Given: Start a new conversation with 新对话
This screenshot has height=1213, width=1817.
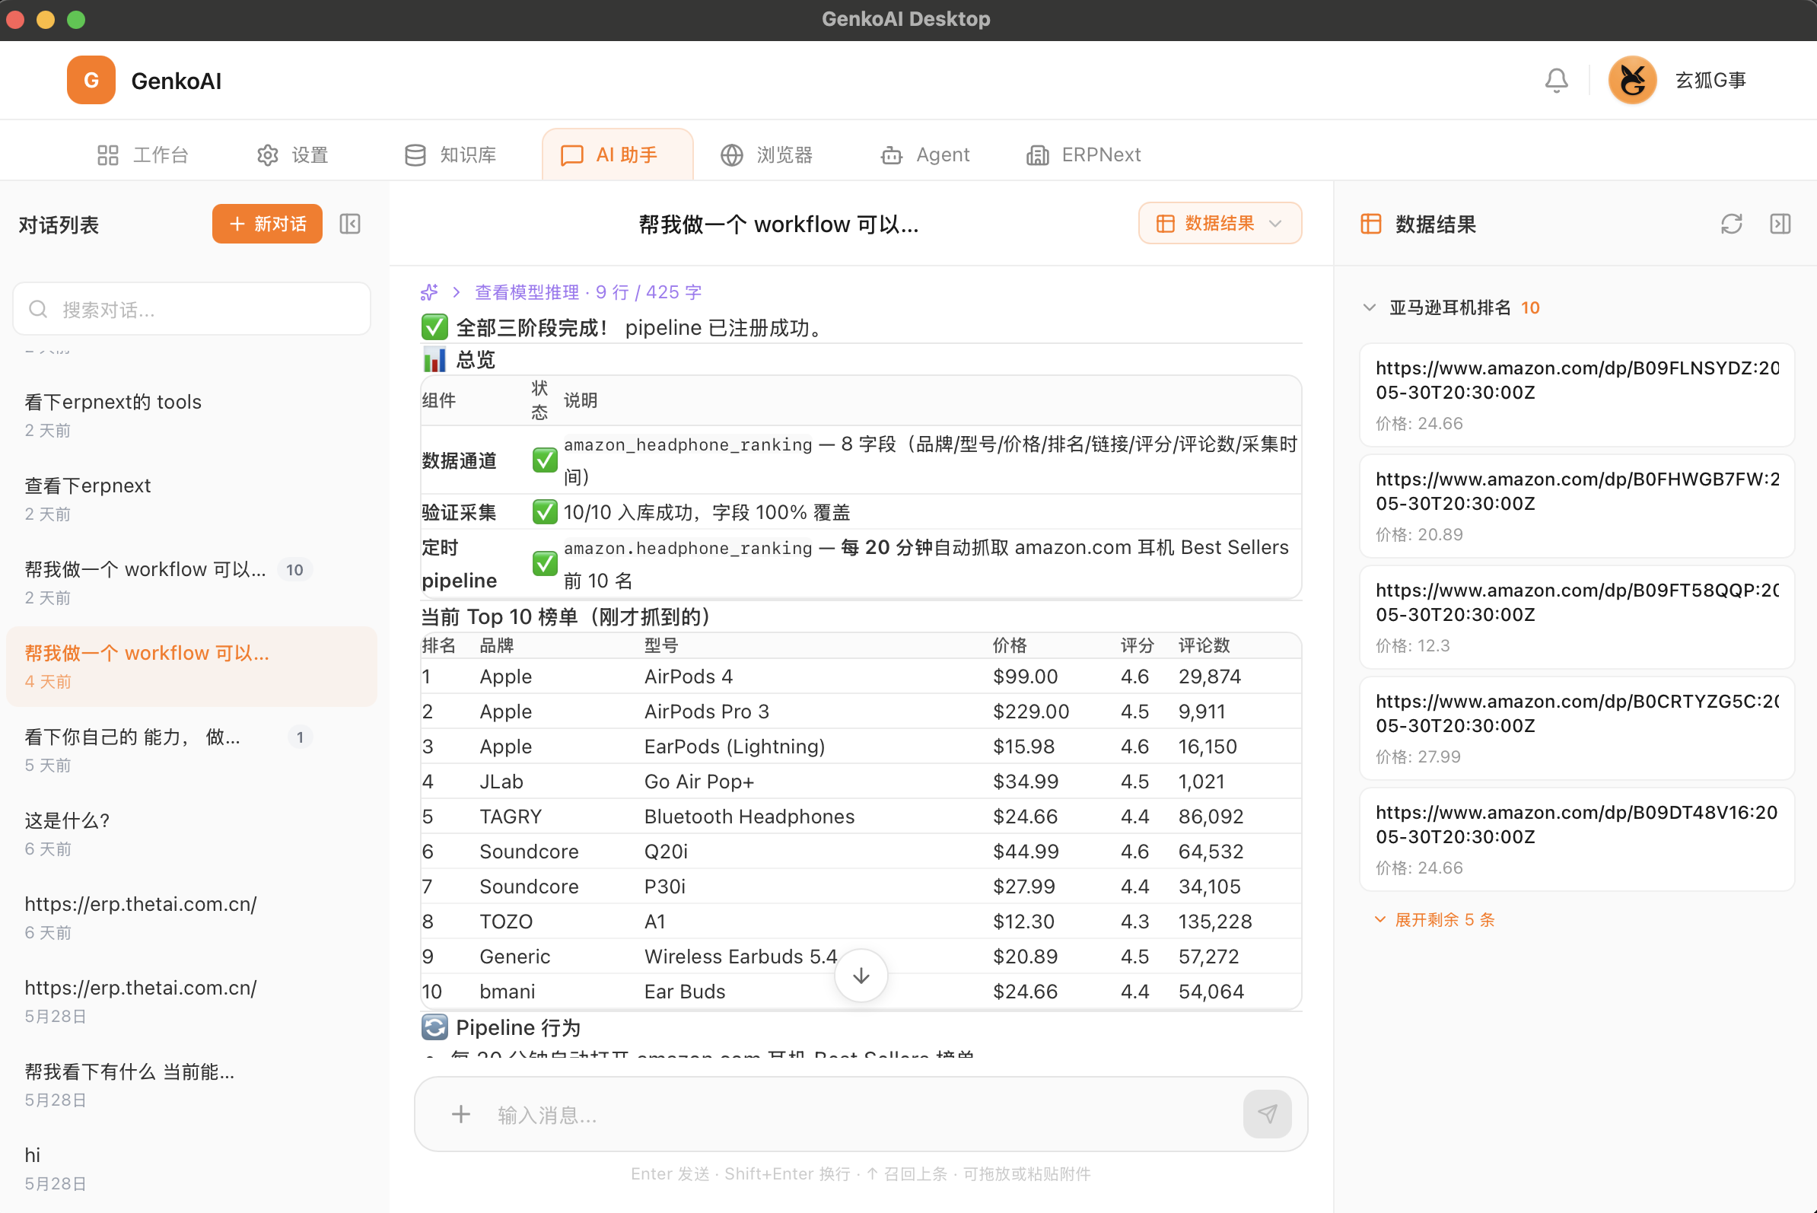Looking at the screenshot, I should pyautogui.click(x=267, y=224).
